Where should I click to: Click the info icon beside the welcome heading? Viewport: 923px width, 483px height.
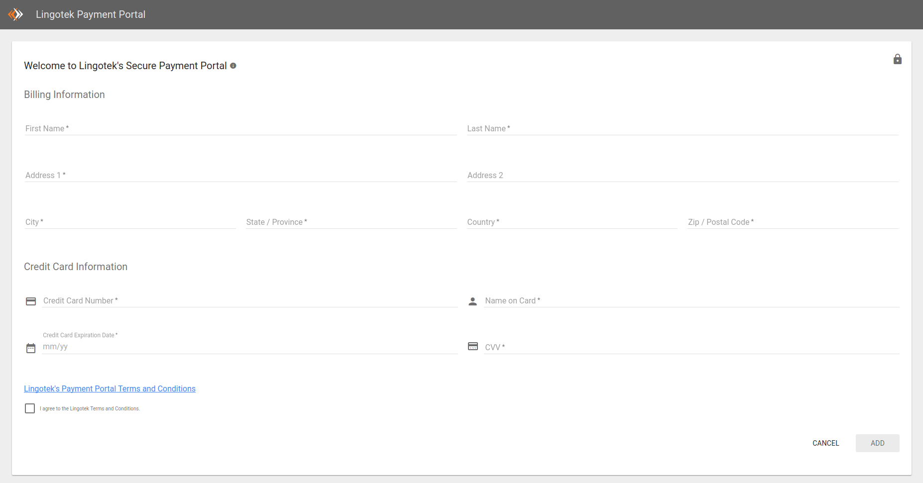[x=233, y=66]
